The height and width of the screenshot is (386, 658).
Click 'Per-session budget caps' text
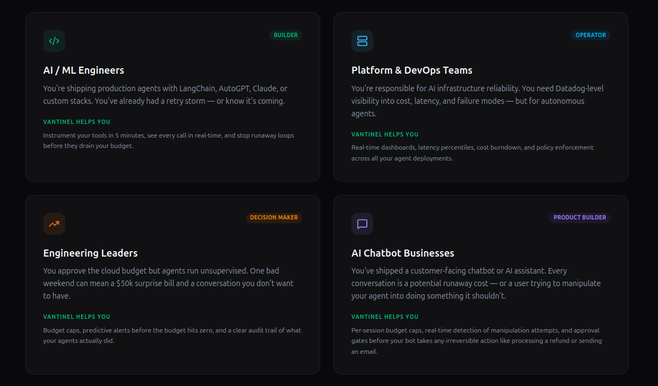pyautogui.click(x=477, y=341)
